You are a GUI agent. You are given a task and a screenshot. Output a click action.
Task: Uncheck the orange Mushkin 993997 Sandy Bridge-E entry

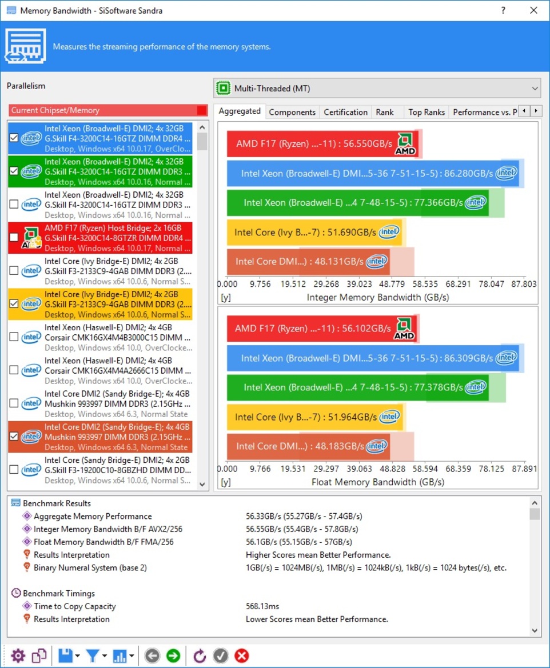coord(14,436)
